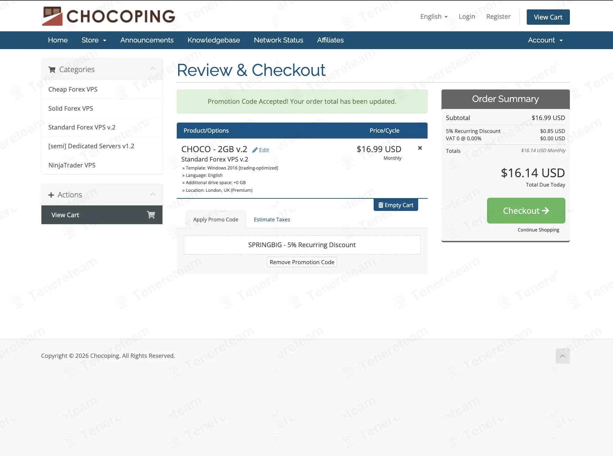Switch to the Estimate Taxes tab
Viewport: 613px width, 456px height.
[272, 220]
